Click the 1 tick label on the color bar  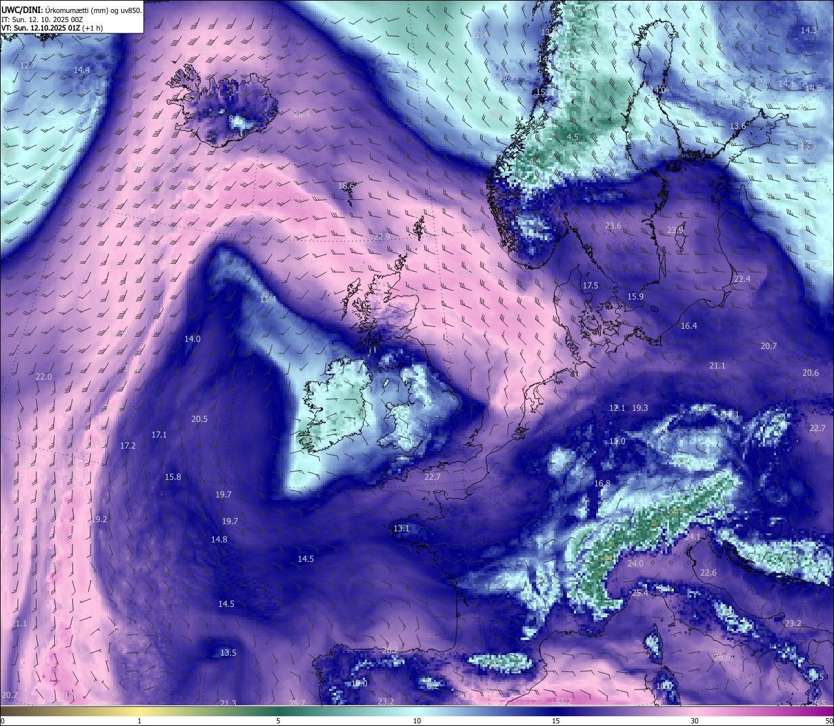click(x=139, y=721)
